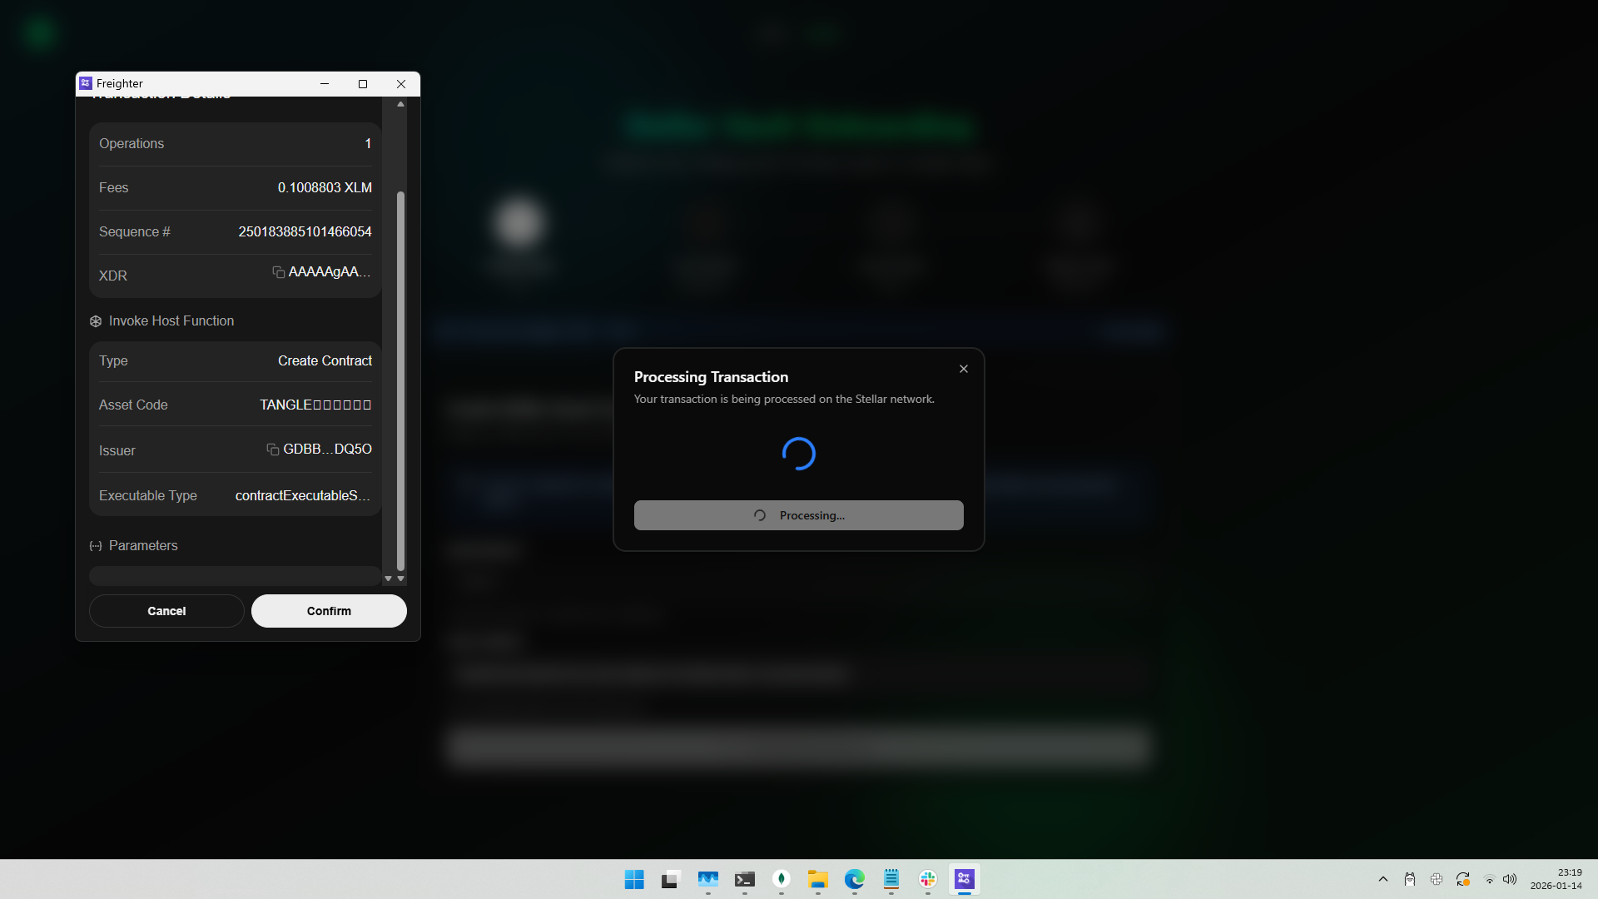The image size is (1598, 899).
Task: Open volume controls in the system tray
Action: click(x=1510, y=878)
